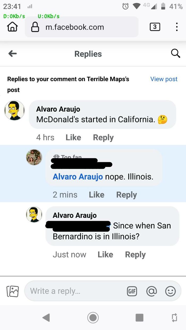Screen dimensions: 186x330
Task: Open the Top fan commenter's avatar
Action: (34, 157)
